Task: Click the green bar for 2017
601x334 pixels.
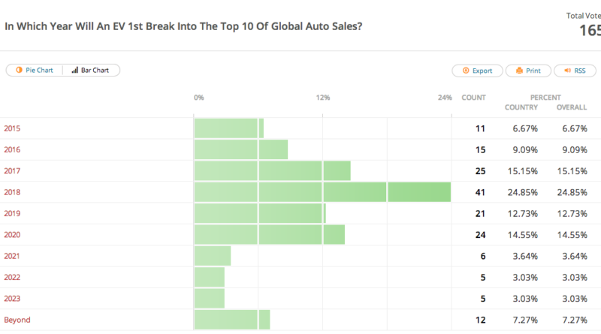Action: (x=272, y=171)
